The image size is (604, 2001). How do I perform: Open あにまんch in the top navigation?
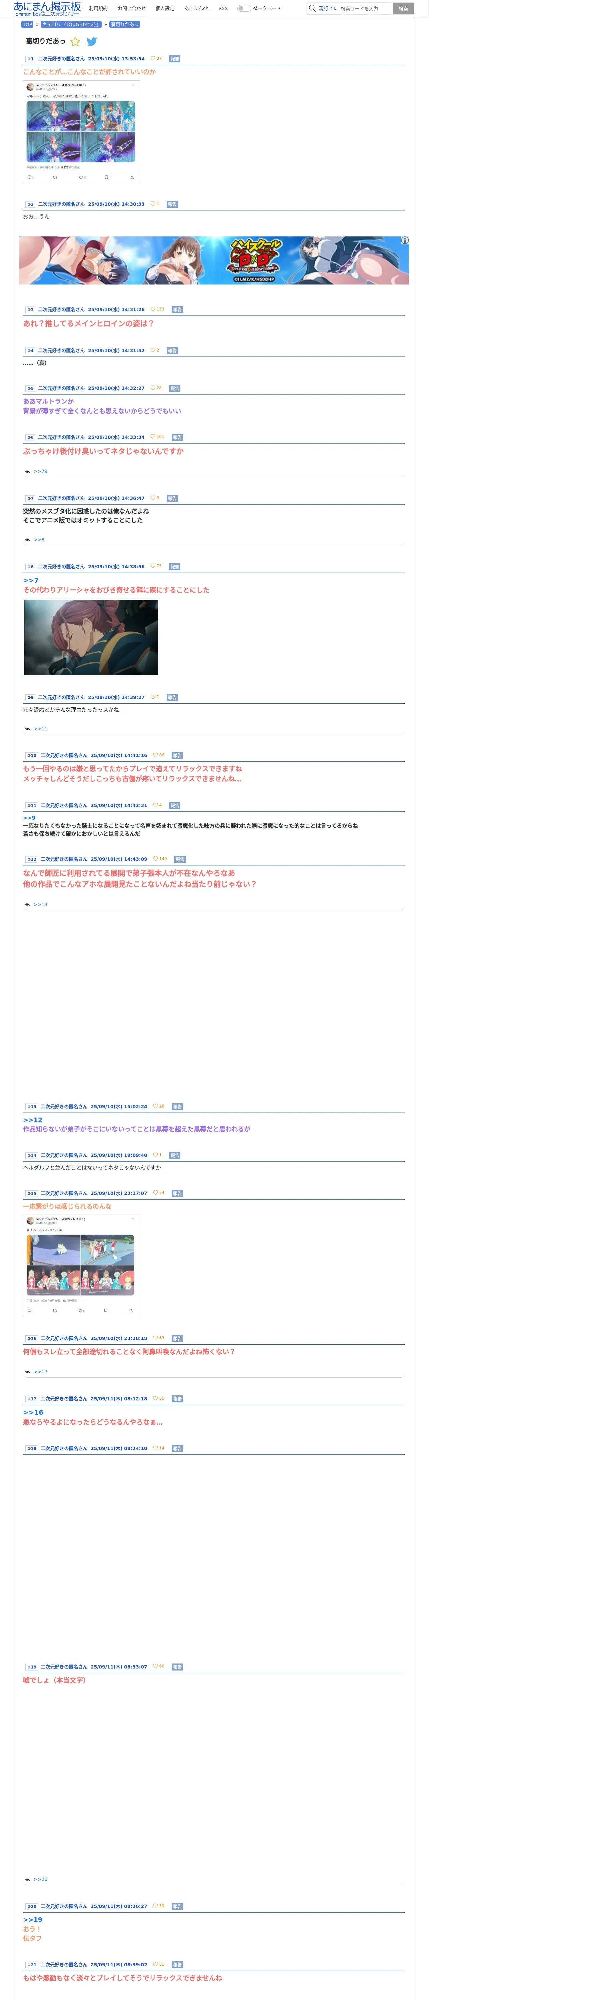pyautogui.click(x=196, y=9)
